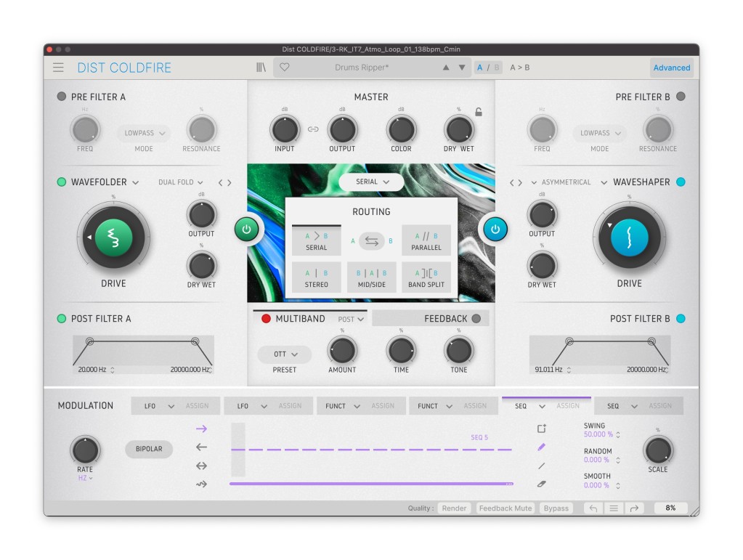Expand the OTT preset dropdown
This screenshot has height=560, width=743.
coord(285,354)
